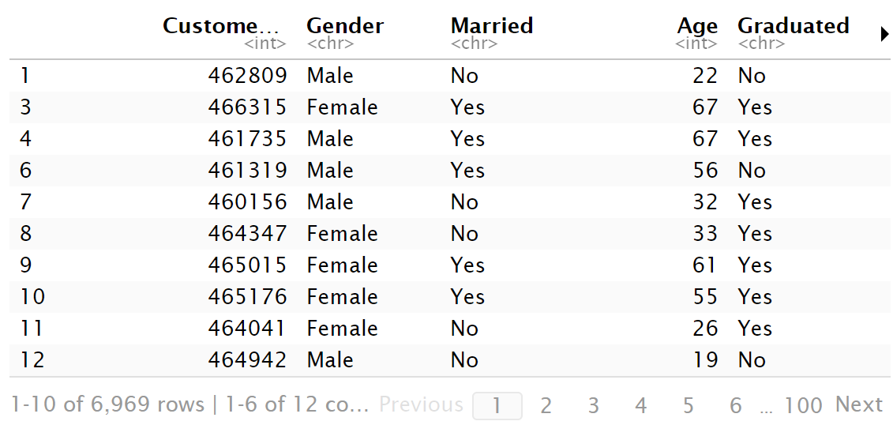Screen dimensions: 893x440
Task: Click row number 10 index cell
Action: pyautogui.click(x=32, y=297)
